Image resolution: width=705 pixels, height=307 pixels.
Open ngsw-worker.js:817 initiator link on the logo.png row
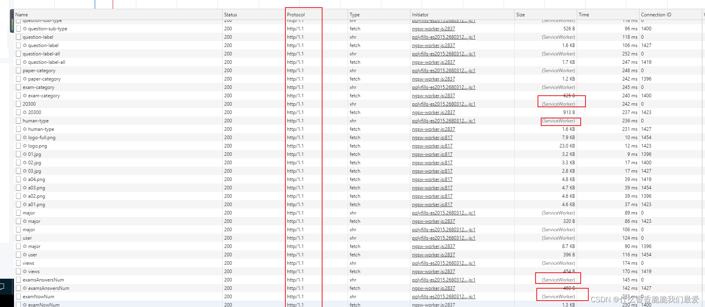tap(432, 146)
